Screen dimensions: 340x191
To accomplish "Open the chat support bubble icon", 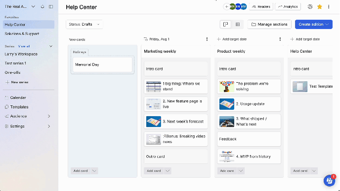I will [329, 180].
